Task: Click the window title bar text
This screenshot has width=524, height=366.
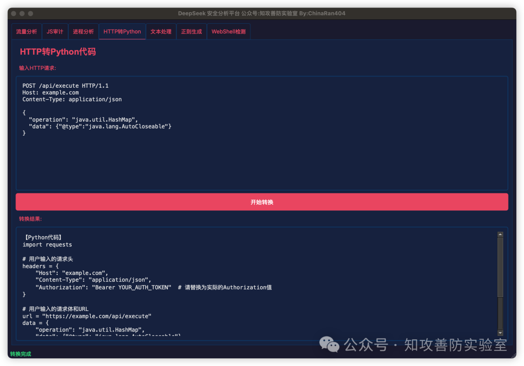Action: pyautogui.click(x=262, y=14)
